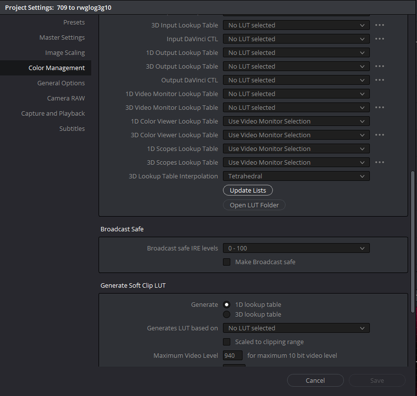Click Open LUT Folder button
417x396 pixels.
point(254,205)
